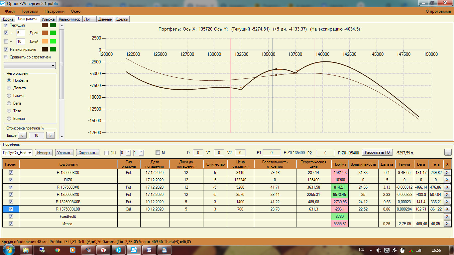Screen dimensions: 454x255
Task: Collapse the portfolio panel with the underscore button
Action: [x=448, y=152]
